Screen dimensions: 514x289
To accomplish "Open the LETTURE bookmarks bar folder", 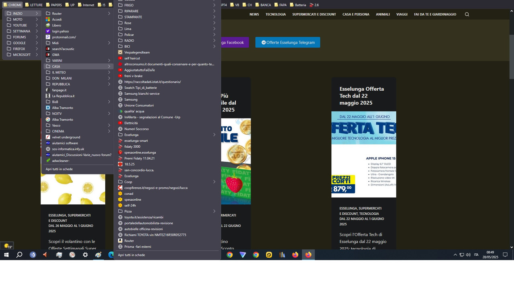I will coord(34,5).
